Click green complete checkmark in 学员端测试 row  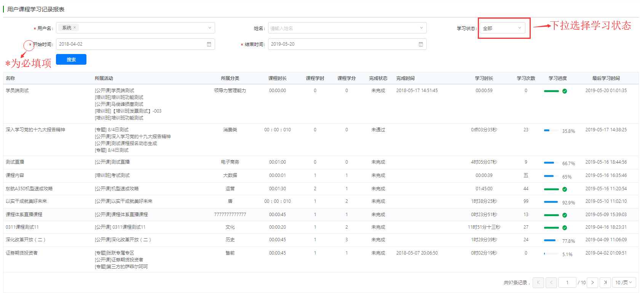[565, 91]
